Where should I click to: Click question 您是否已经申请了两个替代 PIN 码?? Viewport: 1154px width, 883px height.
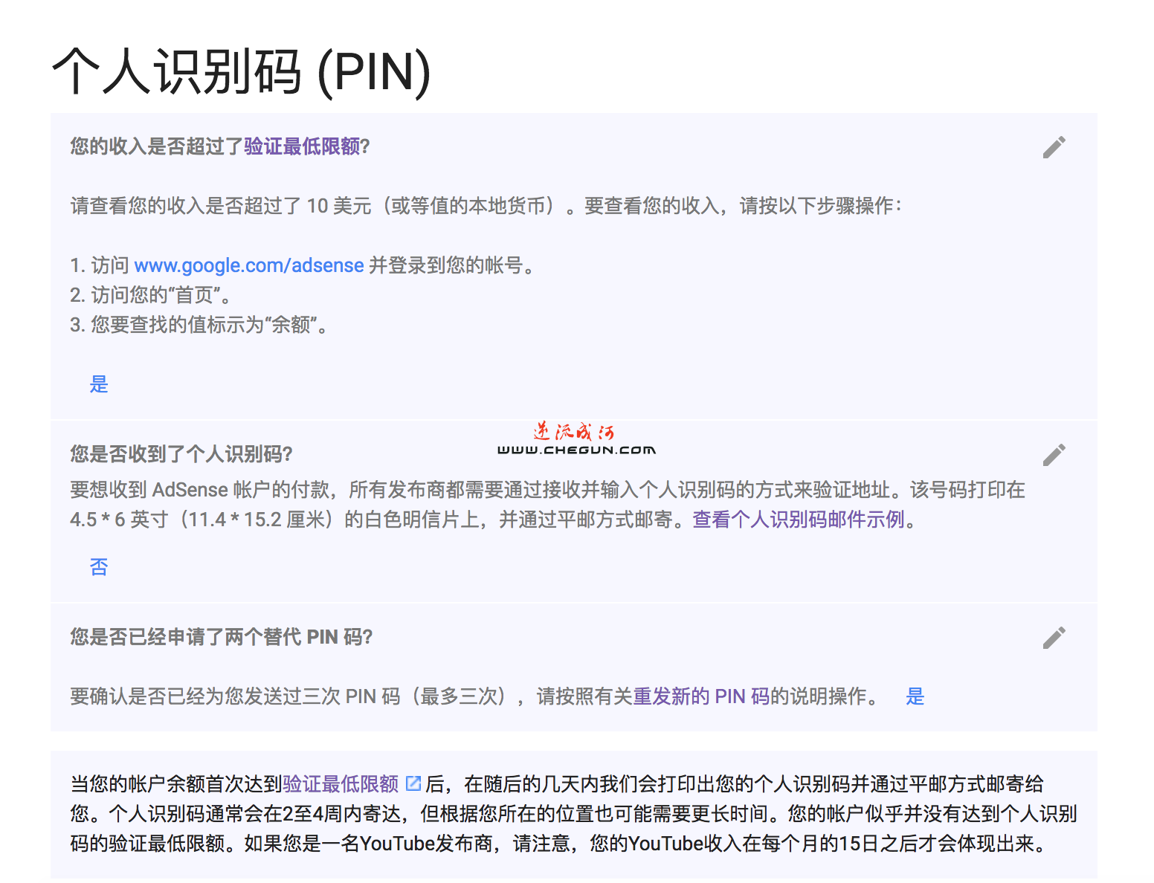[x=222, y=637]
